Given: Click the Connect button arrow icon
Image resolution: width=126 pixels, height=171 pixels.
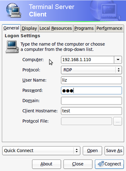Looking at the screenshot, I should (x=101, y=164).
